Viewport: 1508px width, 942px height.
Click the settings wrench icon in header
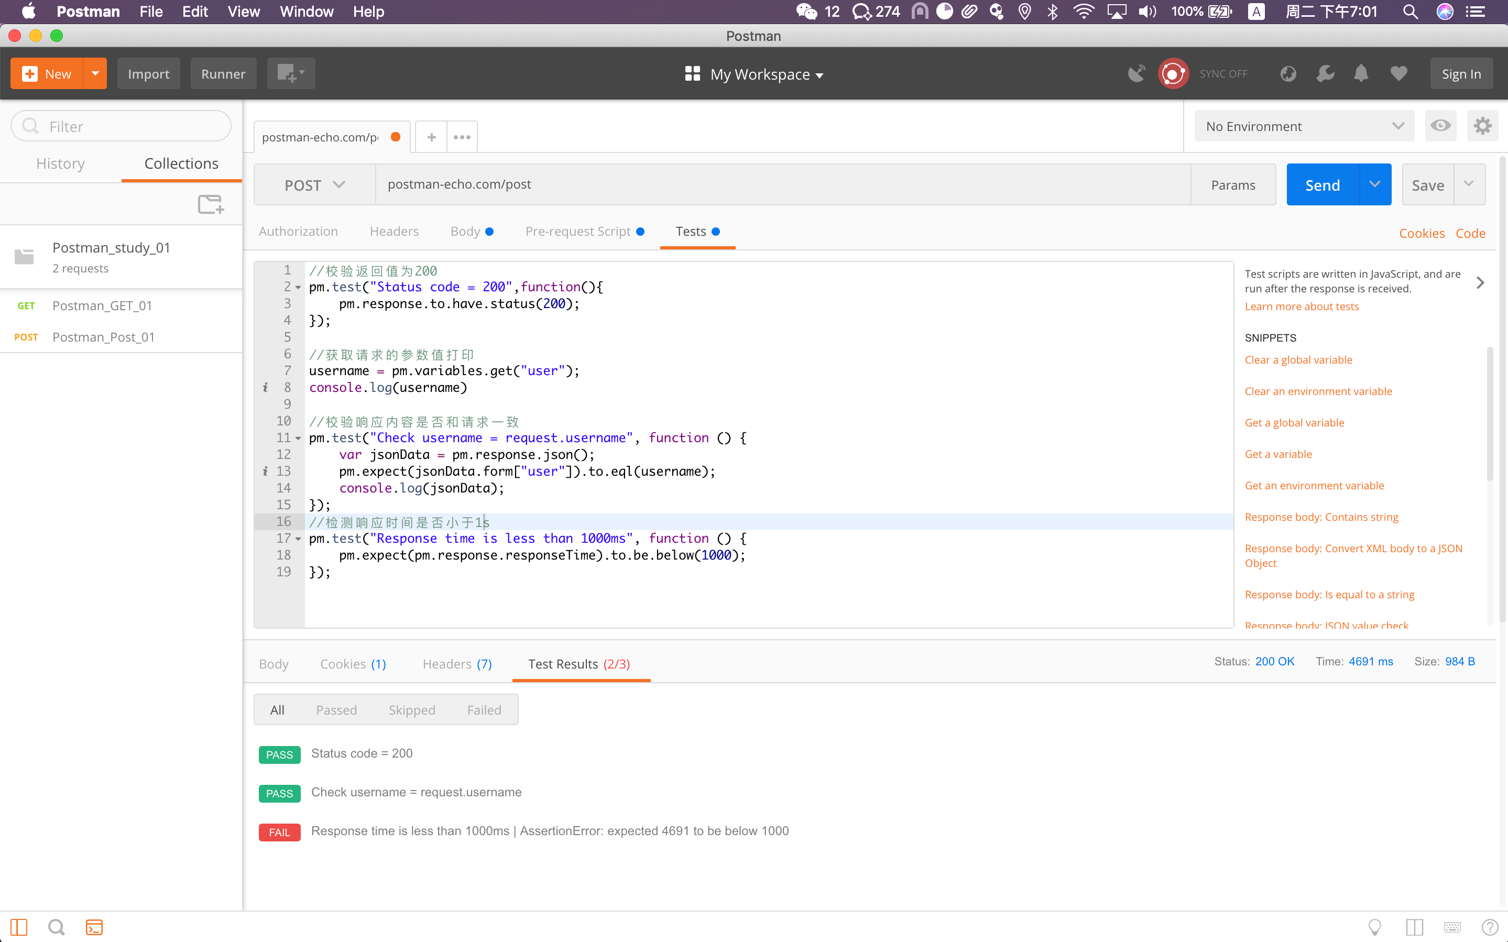point(1325,73)
